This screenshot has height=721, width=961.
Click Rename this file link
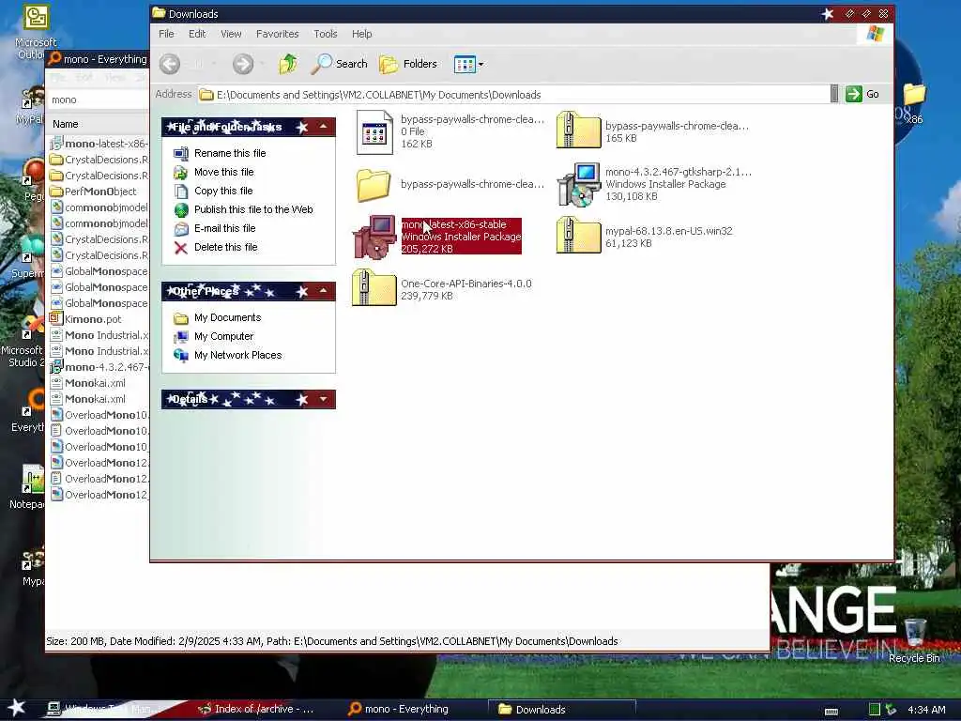230,153
